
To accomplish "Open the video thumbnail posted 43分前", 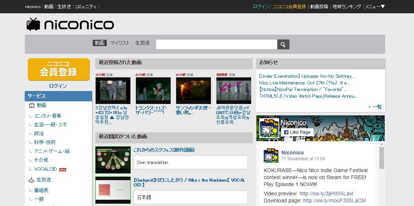I will [153, 91].
